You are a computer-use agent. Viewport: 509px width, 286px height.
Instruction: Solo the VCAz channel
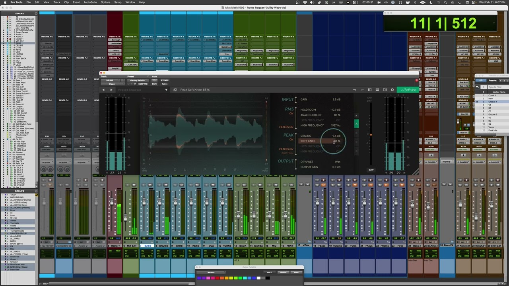tap(301, 184)
